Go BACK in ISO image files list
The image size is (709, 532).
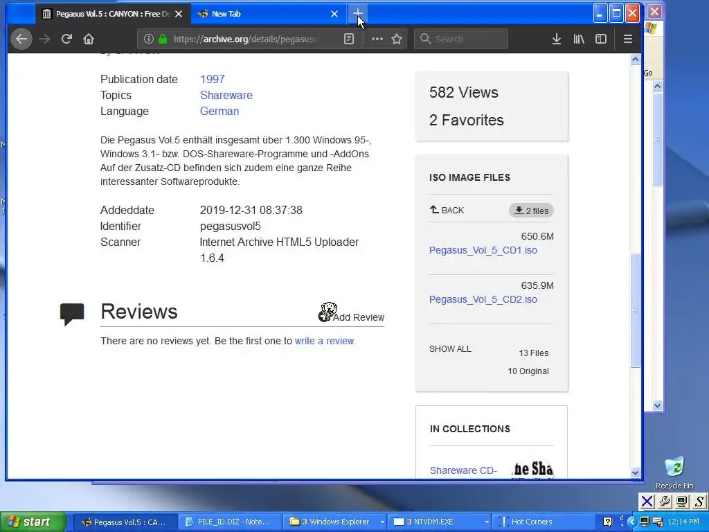point(447,210)
